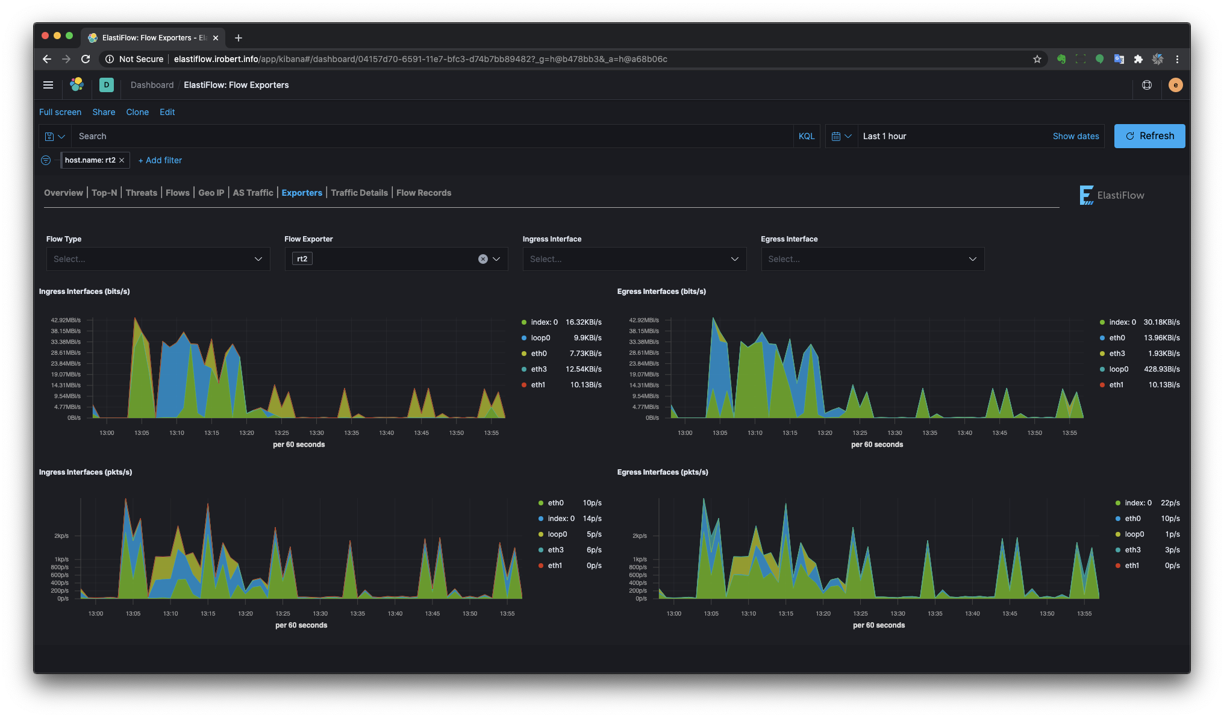Switch to the Top-N tab
The image size is (1224, 718).
(104, 193)
